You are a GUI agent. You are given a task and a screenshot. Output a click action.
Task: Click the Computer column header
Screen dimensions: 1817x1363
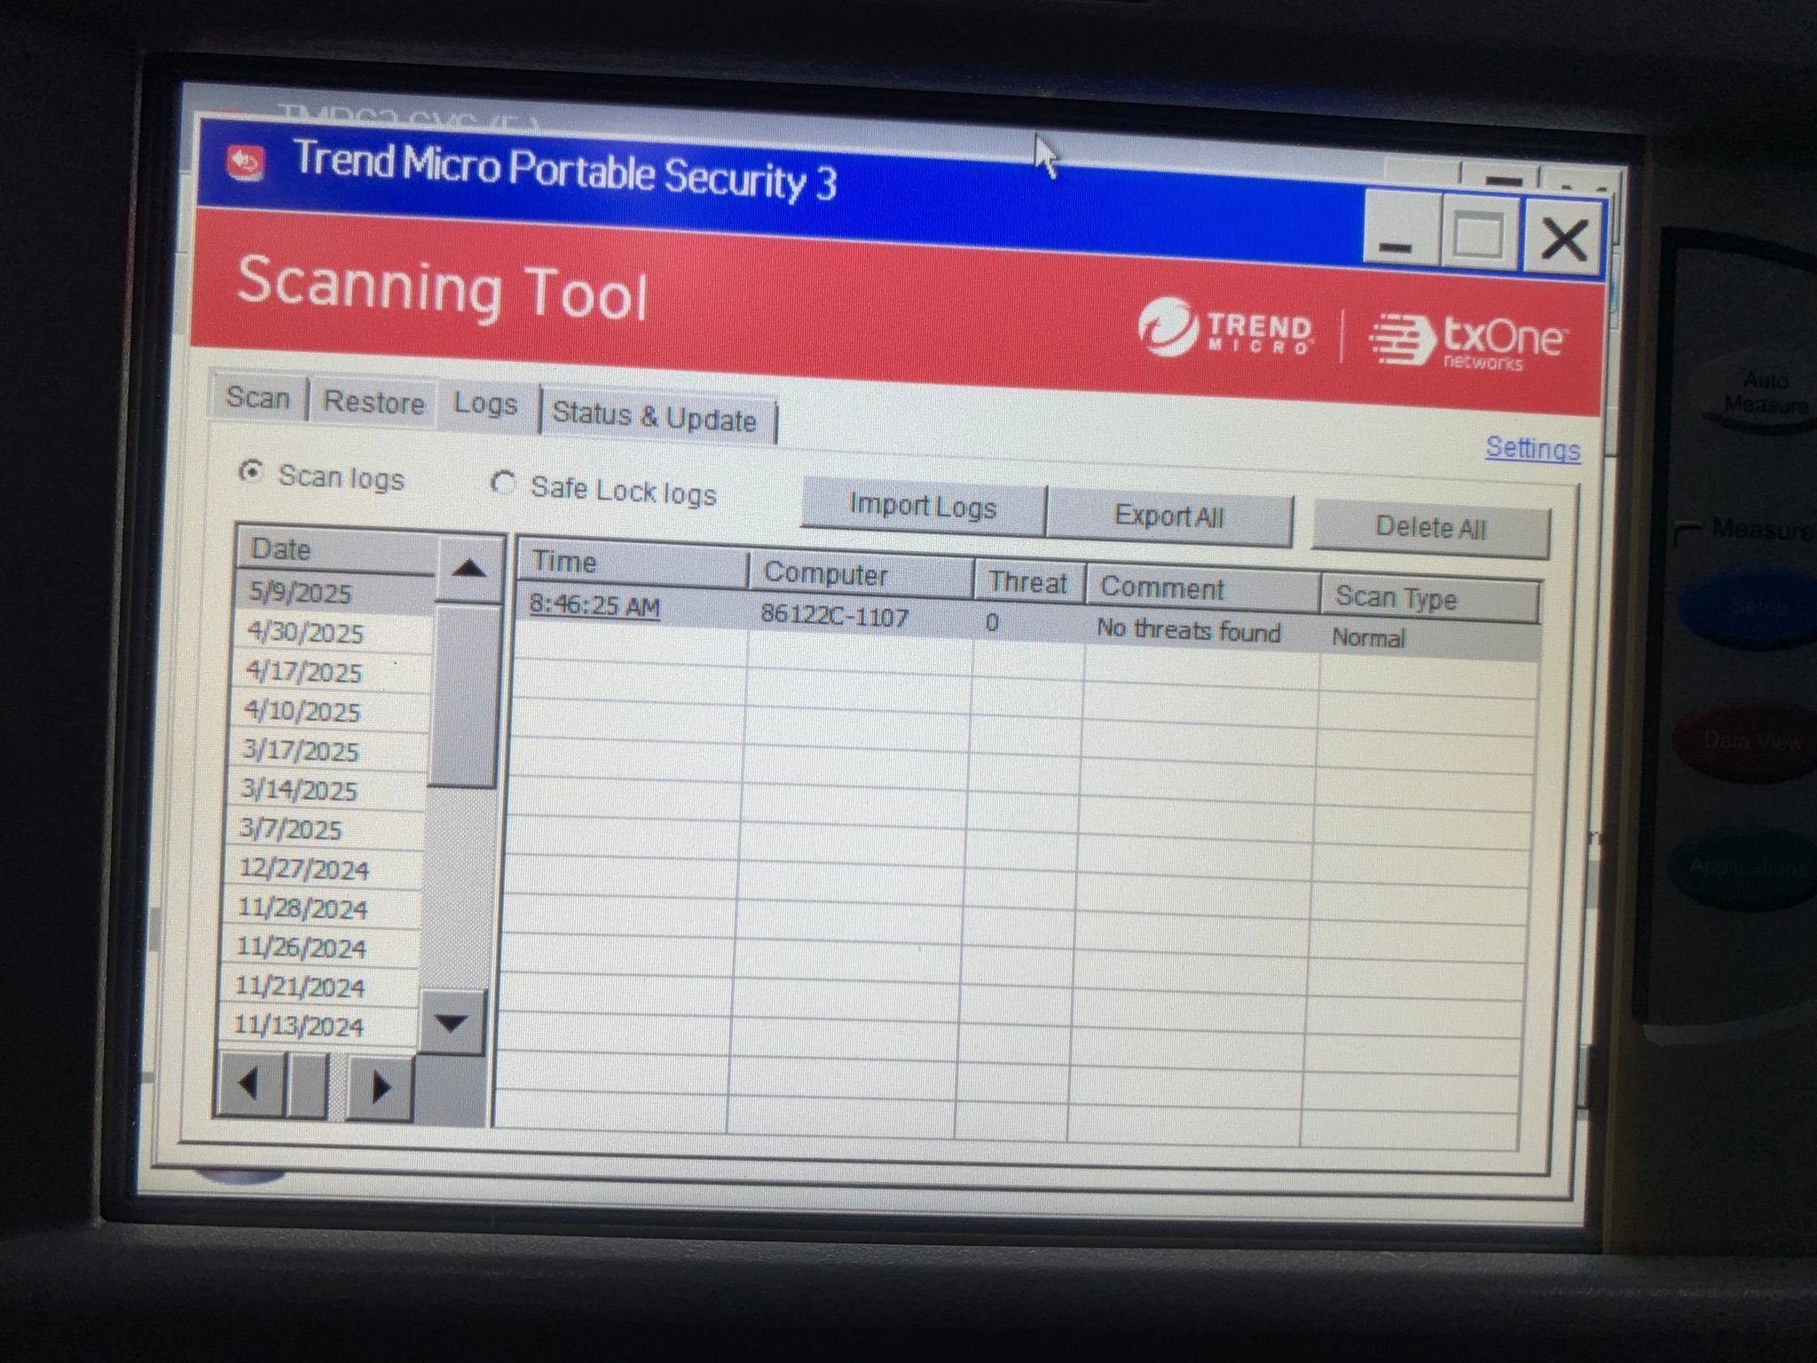862,574
